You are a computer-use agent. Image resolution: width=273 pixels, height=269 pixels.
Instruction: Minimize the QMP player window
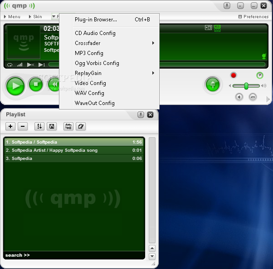coord(254,6)
